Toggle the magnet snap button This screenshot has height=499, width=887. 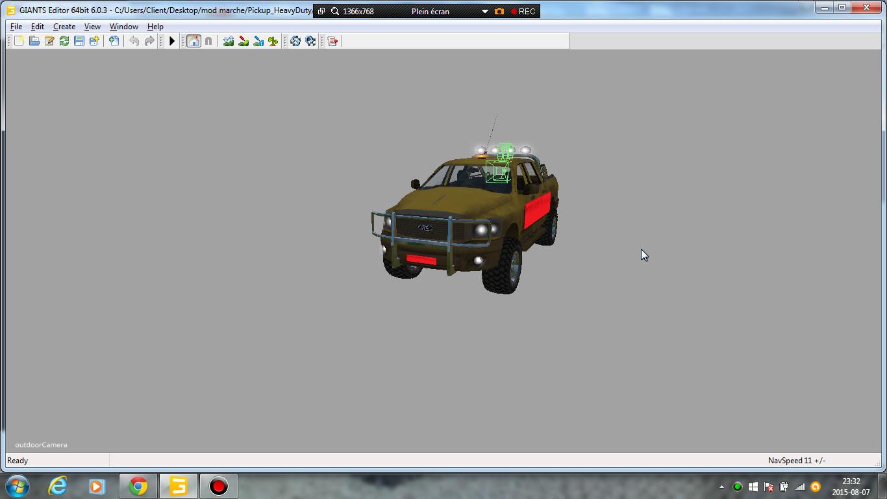[208, 41]
